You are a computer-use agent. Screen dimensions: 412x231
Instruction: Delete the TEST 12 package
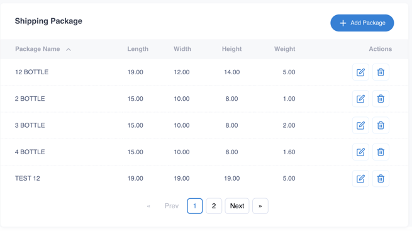381,179
